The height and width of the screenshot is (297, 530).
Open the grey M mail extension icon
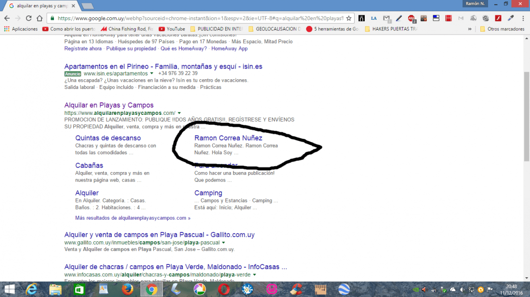point(461,18)
